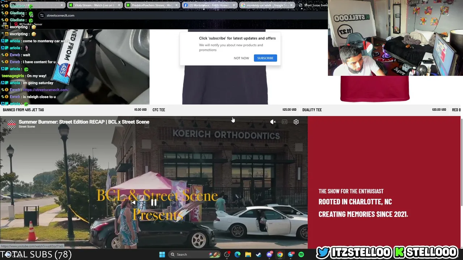The image size is (463, 260).
Task: Open the CFC Tee product link
Action: 159,110
